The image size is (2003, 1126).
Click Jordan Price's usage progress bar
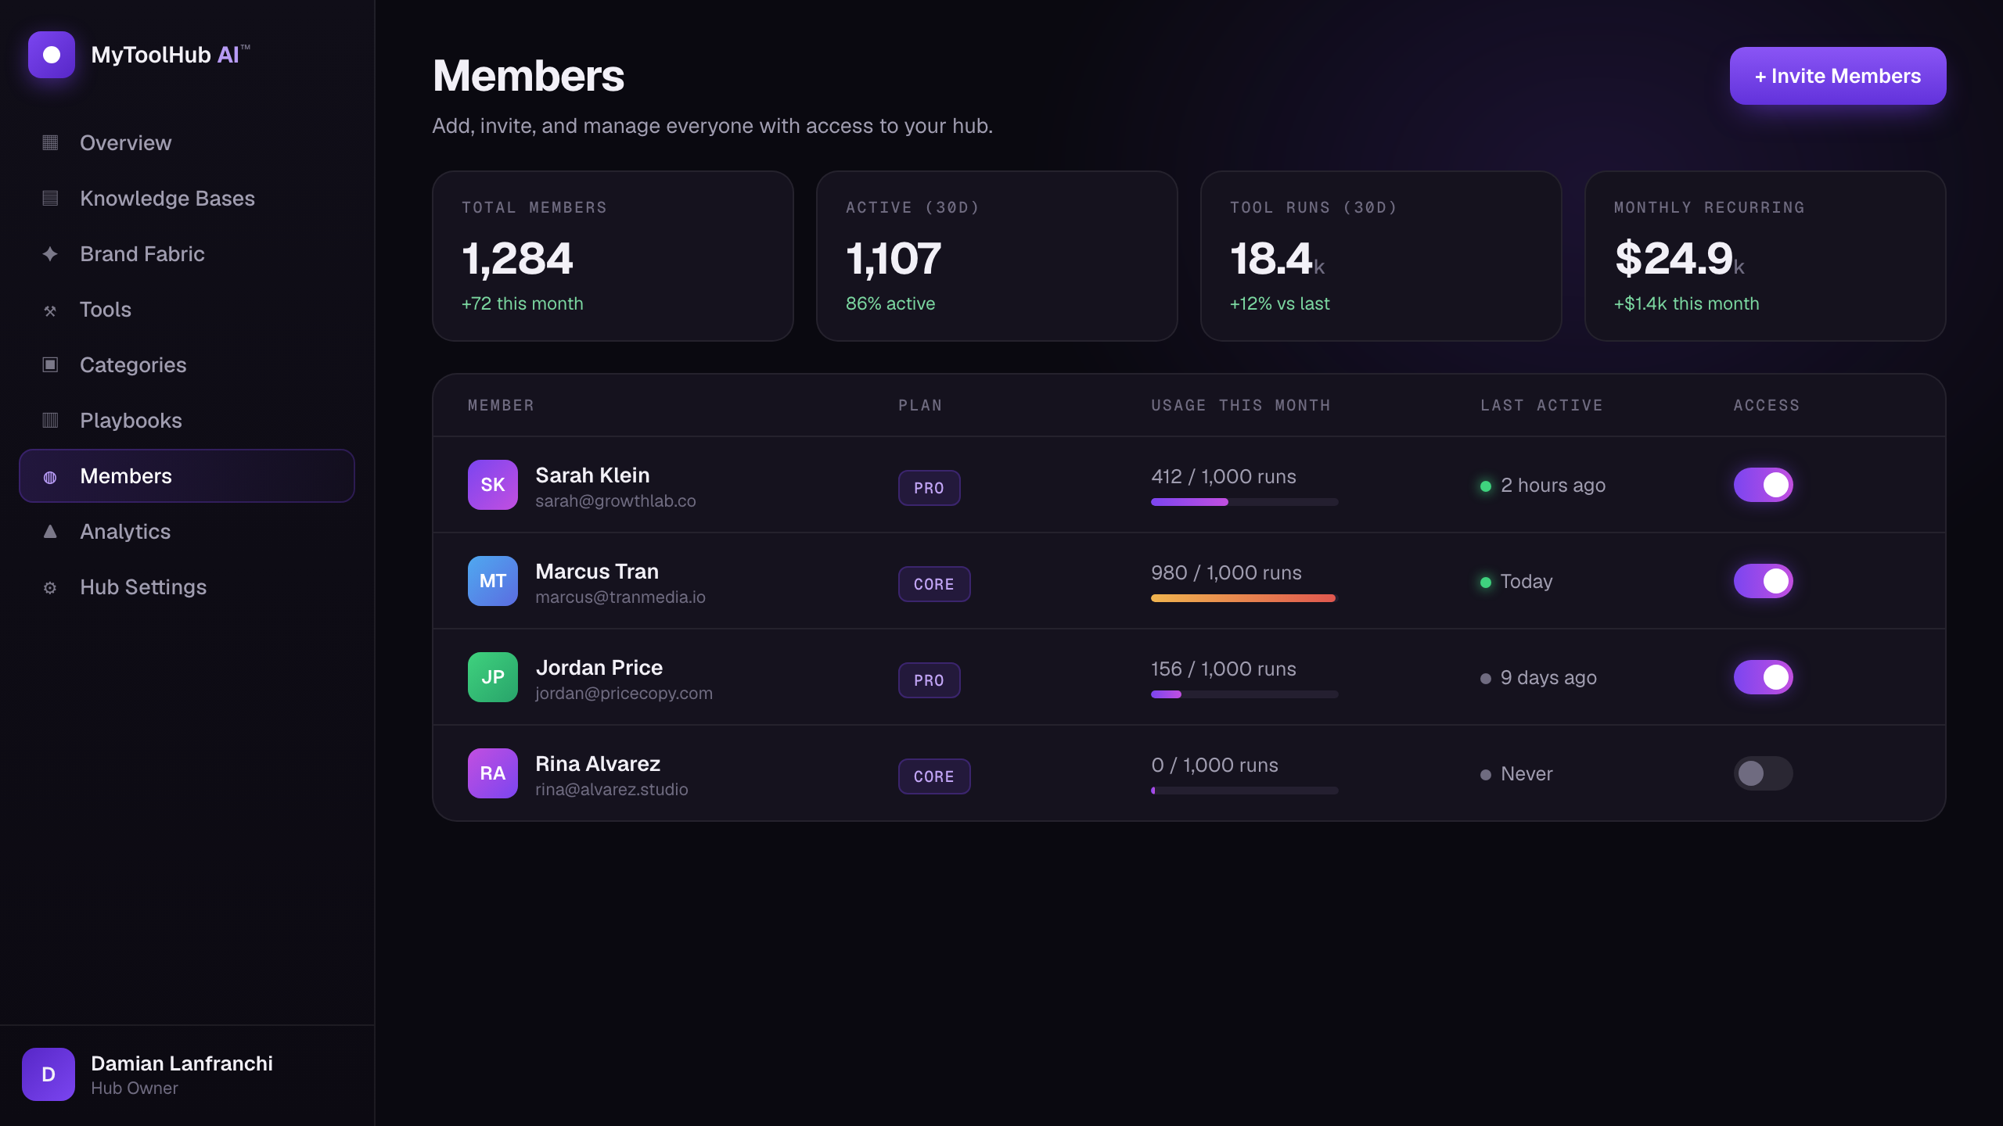pyautogui.click(x=1244, y=694)
